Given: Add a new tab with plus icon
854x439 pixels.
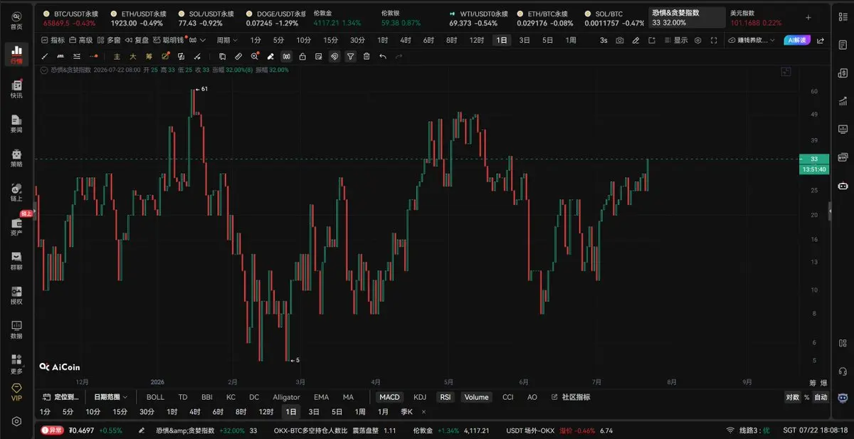Looking at the screenshot, I should (x=808, y=17).
